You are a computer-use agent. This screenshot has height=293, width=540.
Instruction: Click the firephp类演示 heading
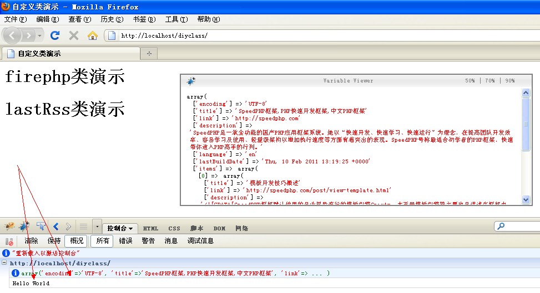[65, 76]
